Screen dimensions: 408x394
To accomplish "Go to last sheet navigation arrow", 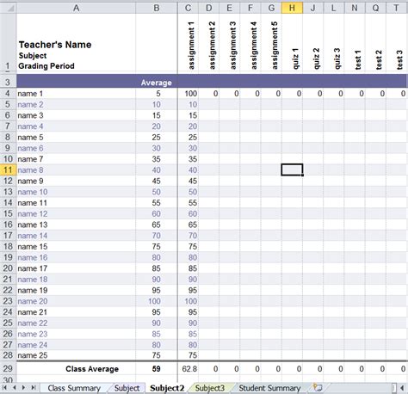I will (x=34, y=388).
